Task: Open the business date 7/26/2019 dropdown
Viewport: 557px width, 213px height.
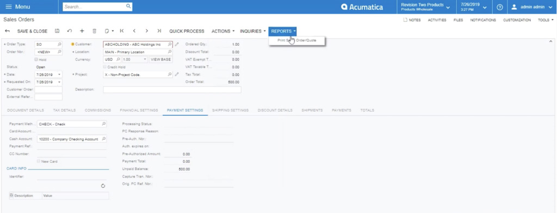Action: point(474,7)
